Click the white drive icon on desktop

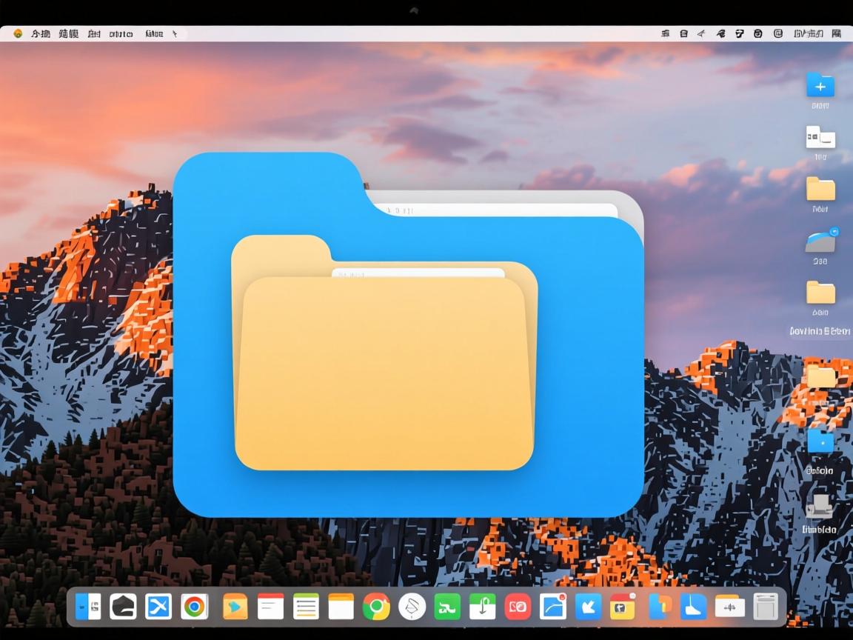click(x=820, y=137)
